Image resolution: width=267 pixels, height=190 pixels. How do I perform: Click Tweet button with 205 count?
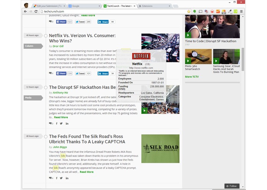(80, 22)
